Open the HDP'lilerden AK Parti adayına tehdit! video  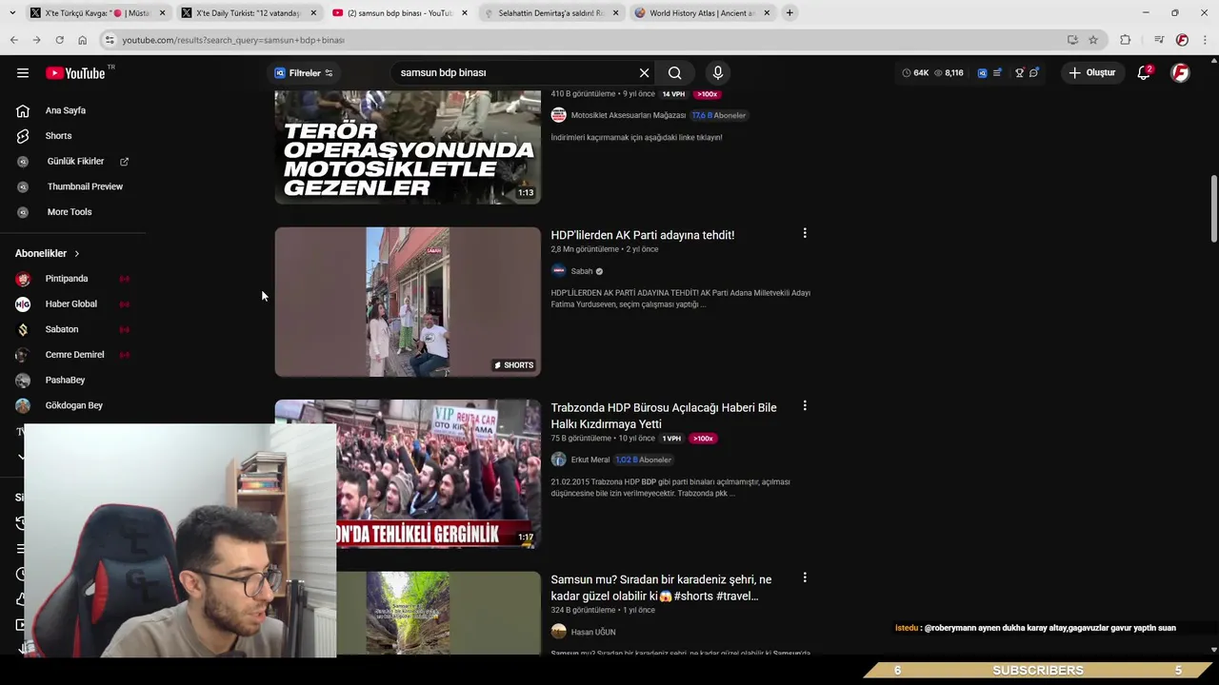[643, 235]
